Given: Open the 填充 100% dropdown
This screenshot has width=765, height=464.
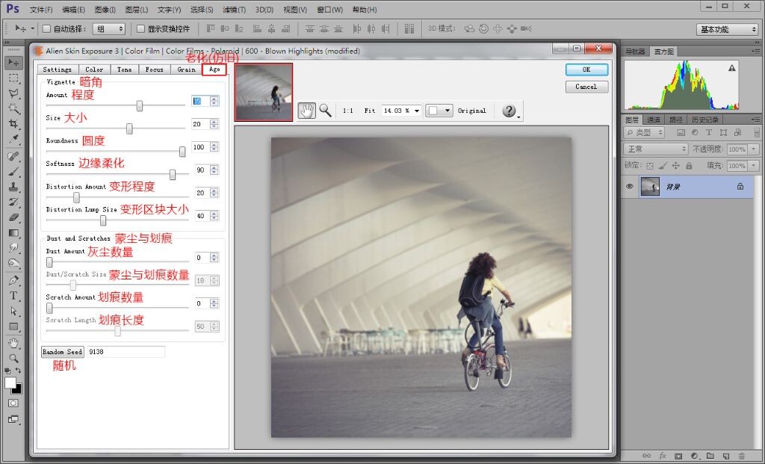Looking at the screenshot, I should pyautogui.click(x=755, y=166).
